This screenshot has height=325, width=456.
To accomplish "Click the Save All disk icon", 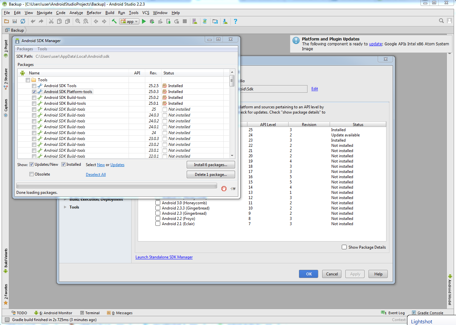I will click(15, 22).
